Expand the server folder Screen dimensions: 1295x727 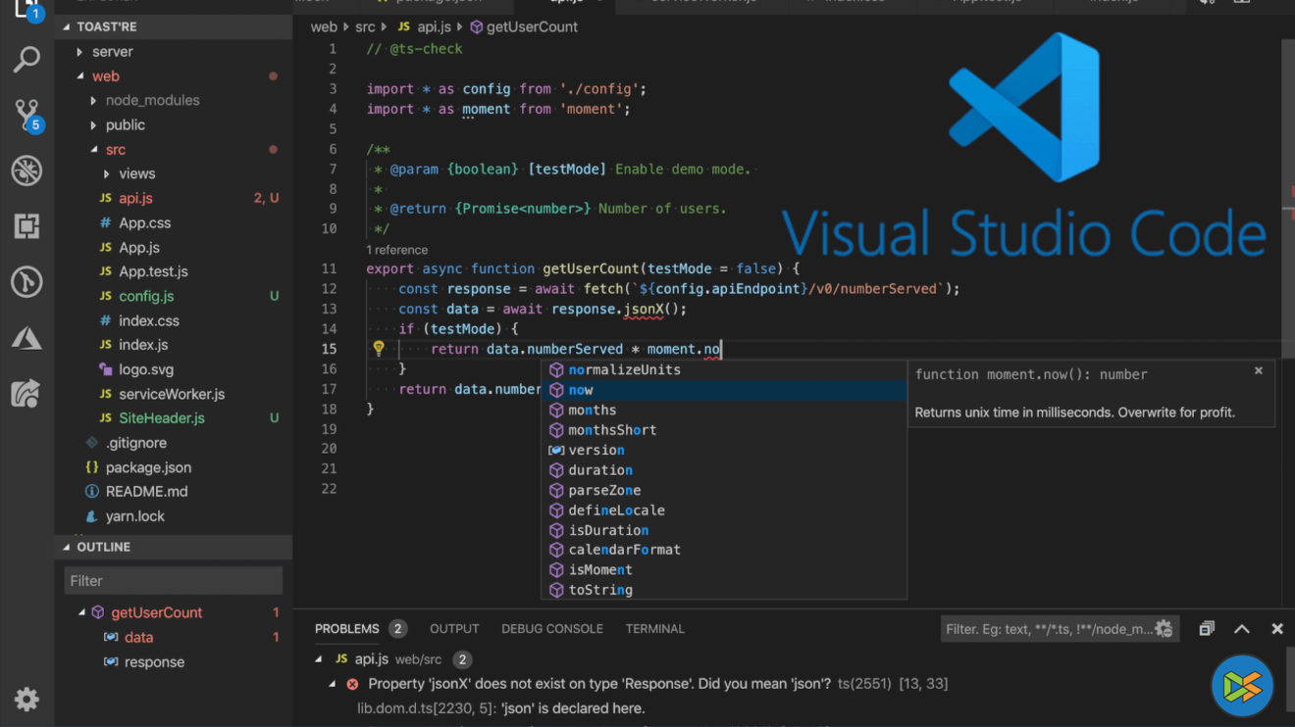(x=112, y=52)
